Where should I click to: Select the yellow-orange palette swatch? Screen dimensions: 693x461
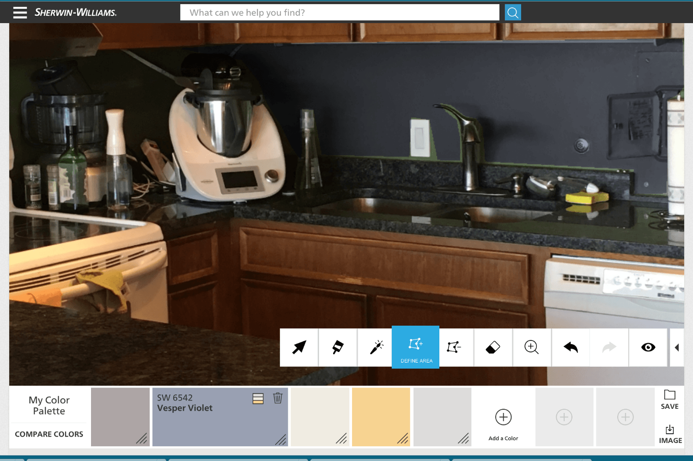pos(381,417)
